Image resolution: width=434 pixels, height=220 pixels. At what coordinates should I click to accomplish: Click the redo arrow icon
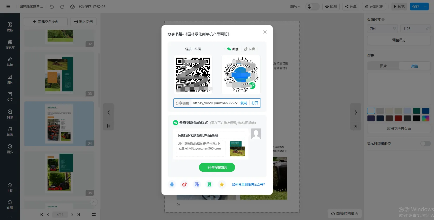[62, 7]
